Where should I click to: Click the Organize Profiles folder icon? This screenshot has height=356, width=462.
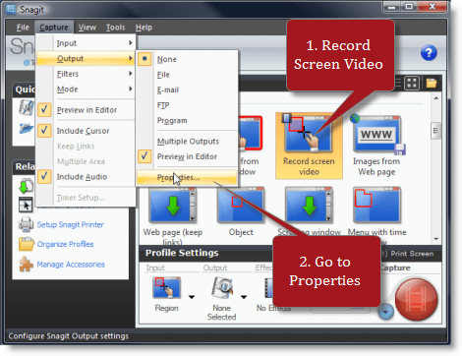(x=27, y=244)
